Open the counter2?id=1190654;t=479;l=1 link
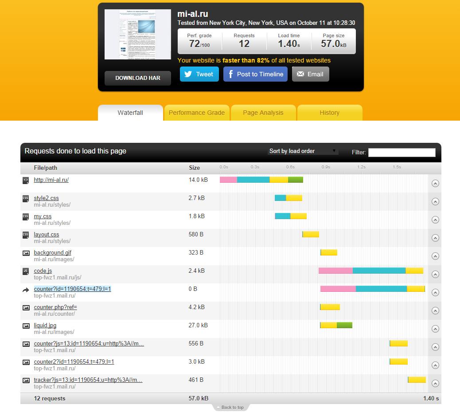This screenshot has width=460, height=420. [x=74, y=362]
